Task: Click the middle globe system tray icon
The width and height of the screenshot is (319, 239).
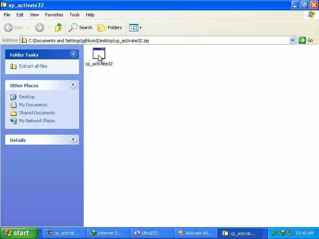Action: [282, 233]
